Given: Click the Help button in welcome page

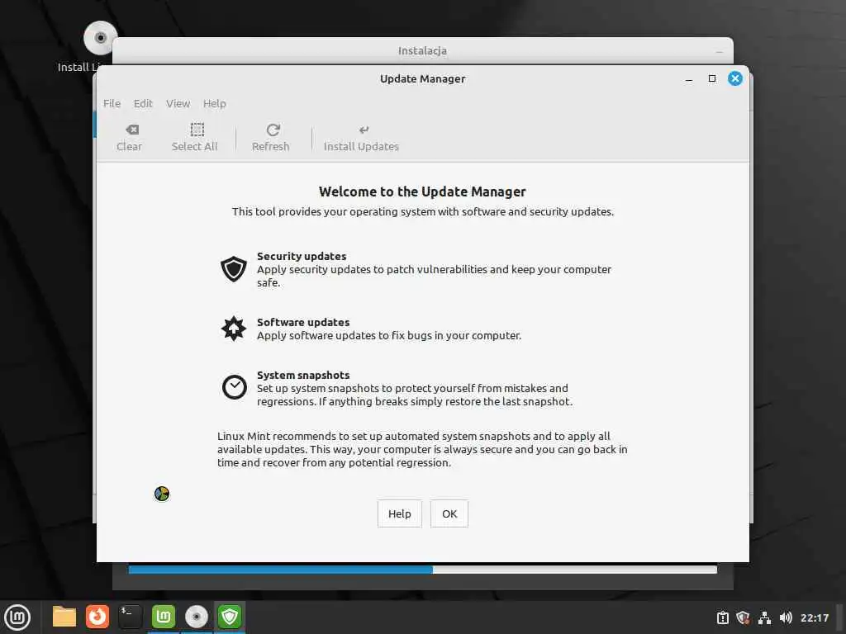Looking at the screenshot, I should point(399,513).
